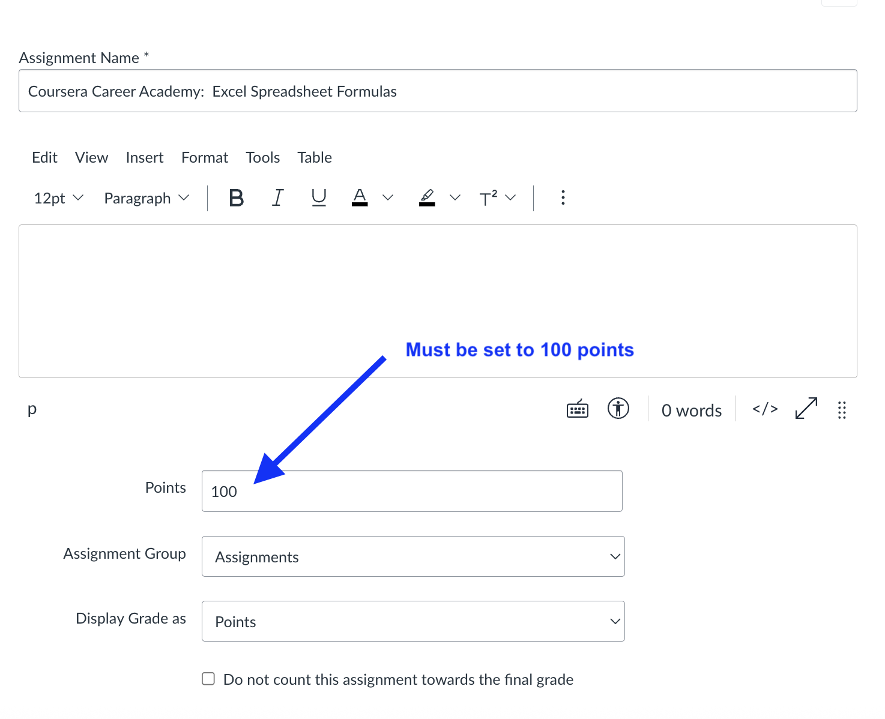The height and width of the screenshot is (719, 885).
Task: Open the font size 12pt dropdown
Action: click(x=58, y=198)
